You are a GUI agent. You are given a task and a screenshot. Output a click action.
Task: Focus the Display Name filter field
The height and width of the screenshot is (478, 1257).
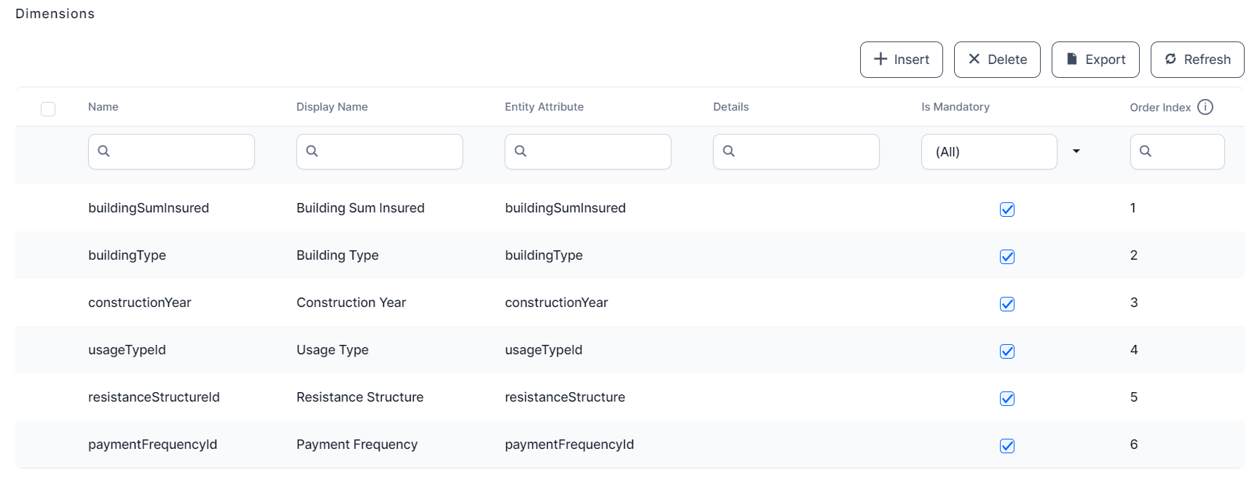pyautogui.click(x=387, y=151)
